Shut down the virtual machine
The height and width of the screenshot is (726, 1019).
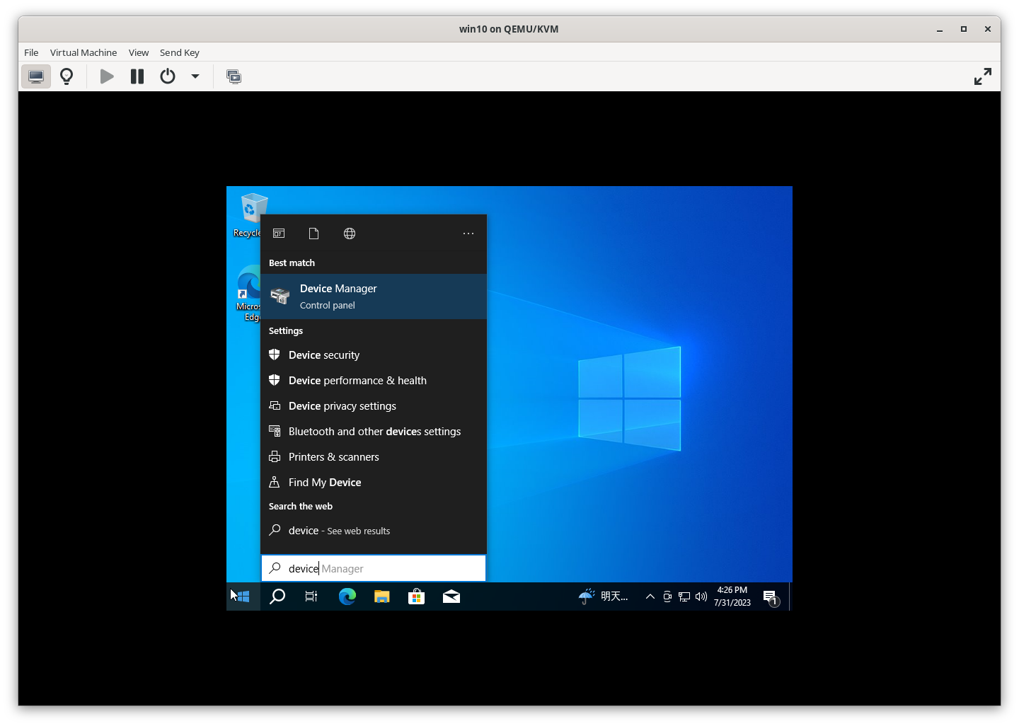click(x=168, y=76)
